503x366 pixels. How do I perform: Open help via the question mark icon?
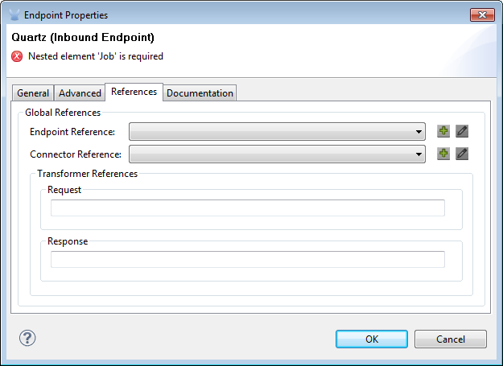point(27,338)
